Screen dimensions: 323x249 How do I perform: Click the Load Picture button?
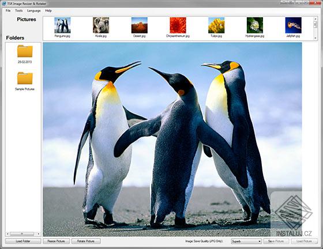[x=305, y=241]
